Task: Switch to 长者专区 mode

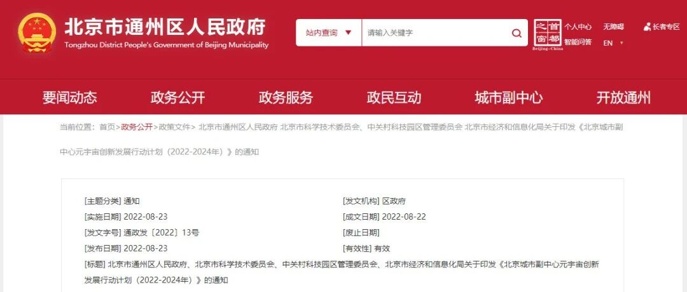Action: [666, 27]
